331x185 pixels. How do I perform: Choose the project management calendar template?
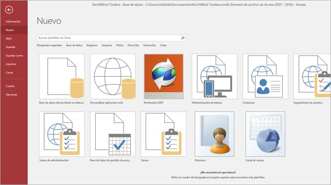(113, 134)
